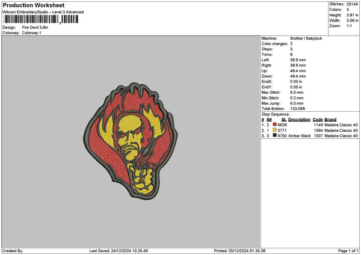Click the 'Colorway 1' value
The height and width of the screenshot is (255, 361).
pyautogui.click(x=31, y=33)
